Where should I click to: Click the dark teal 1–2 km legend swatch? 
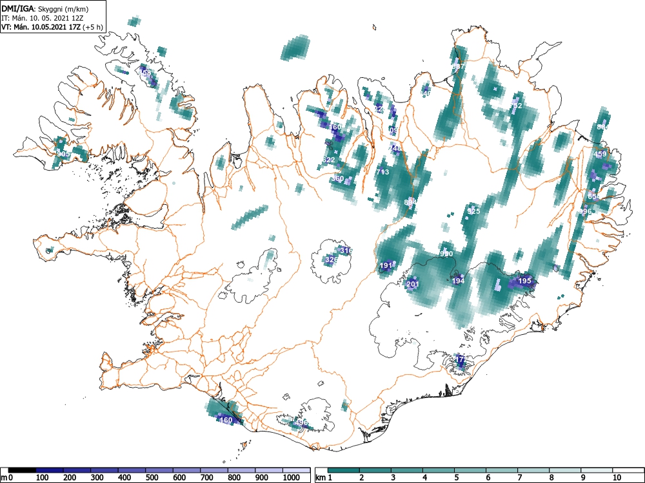click(x=344, y=470)
